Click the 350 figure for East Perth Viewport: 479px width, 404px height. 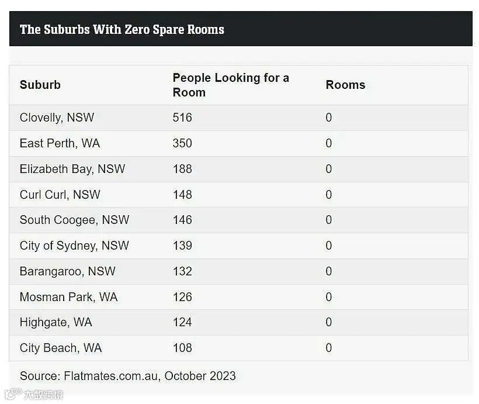coord(182,143)
